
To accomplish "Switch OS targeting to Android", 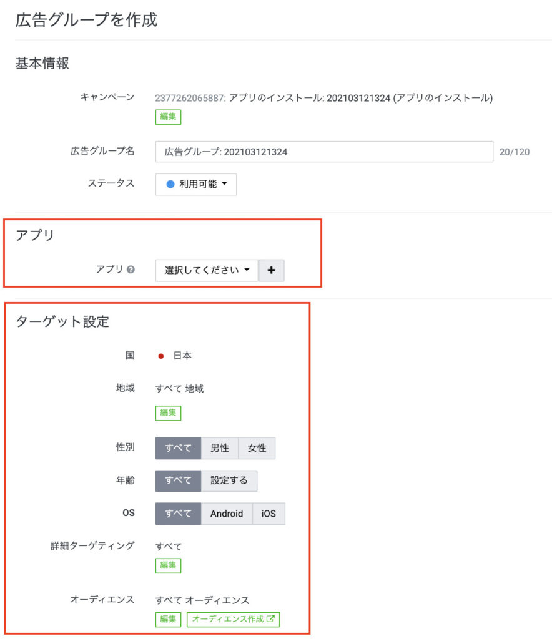I will [x=226, y=514].
